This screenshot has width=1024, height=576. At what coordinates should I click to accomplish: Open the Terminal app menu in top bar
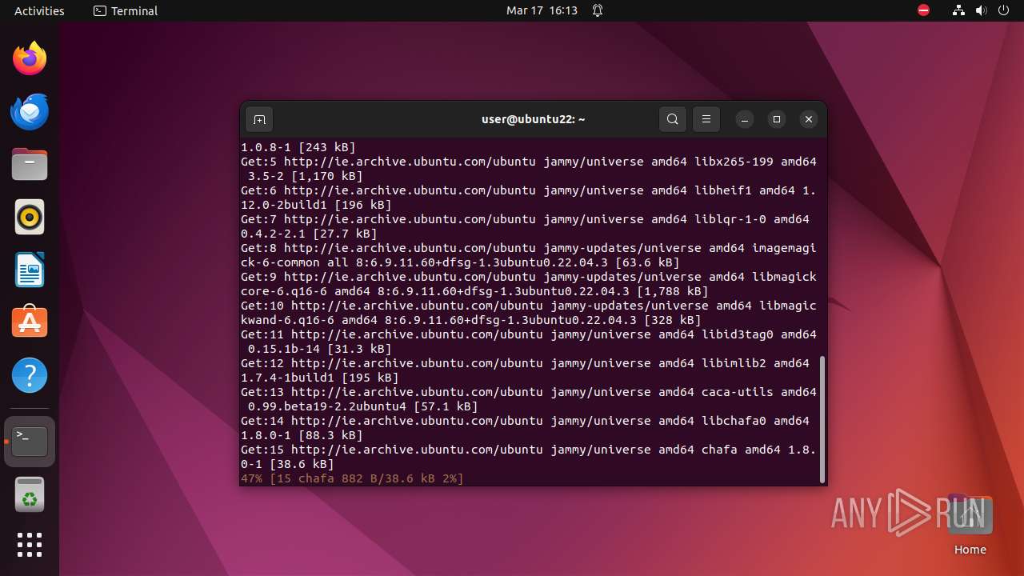[126, 10]
